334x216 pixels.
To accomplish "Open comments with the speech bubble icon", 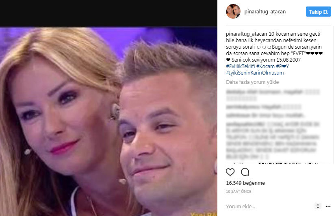I will (245, 172).
